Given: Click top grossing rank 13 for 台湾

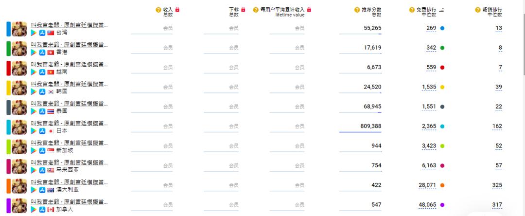Looking at the screenshot, I should click(499, 28).
